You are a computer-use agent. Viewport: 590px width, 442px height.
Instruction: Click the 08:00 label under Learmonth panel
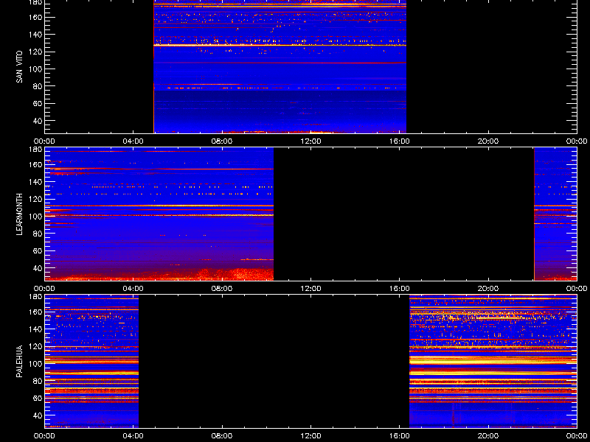coord(222,289)
